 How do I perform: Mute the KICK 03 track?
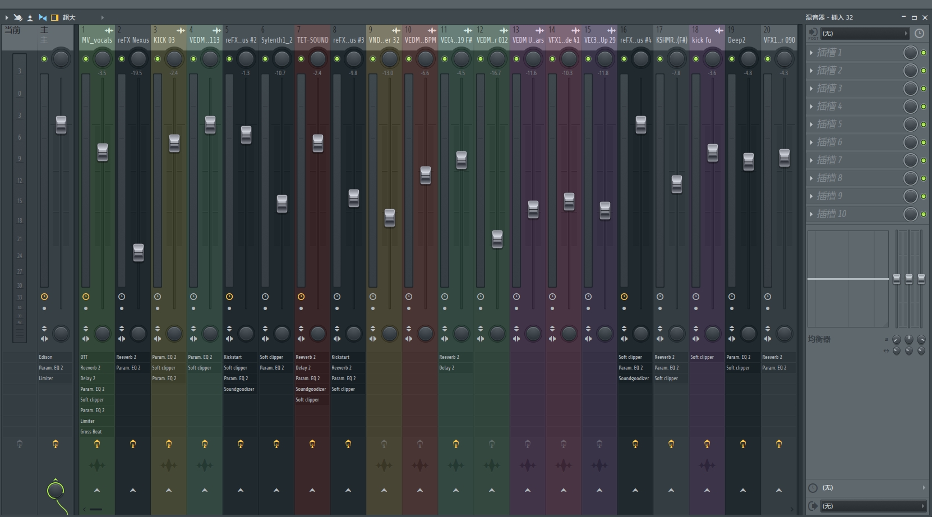point(158,59)
